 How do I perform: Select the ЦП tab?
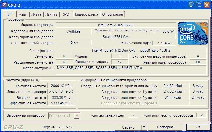(x=9, y=14)
